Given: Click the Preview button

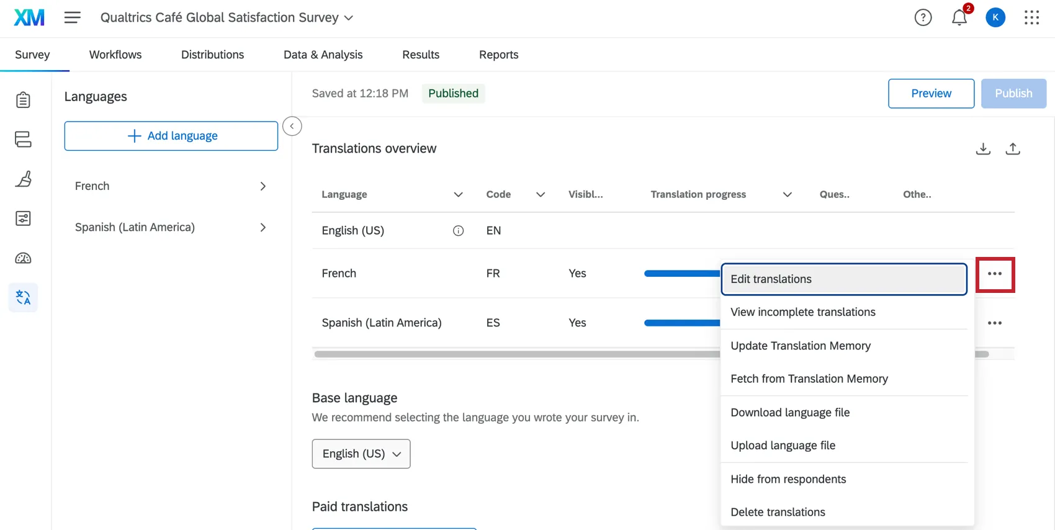Looking at the screenshot, I should 930,94.
